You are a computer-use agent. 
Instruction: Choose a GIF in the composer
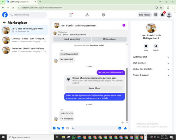[x=67, y=128]
